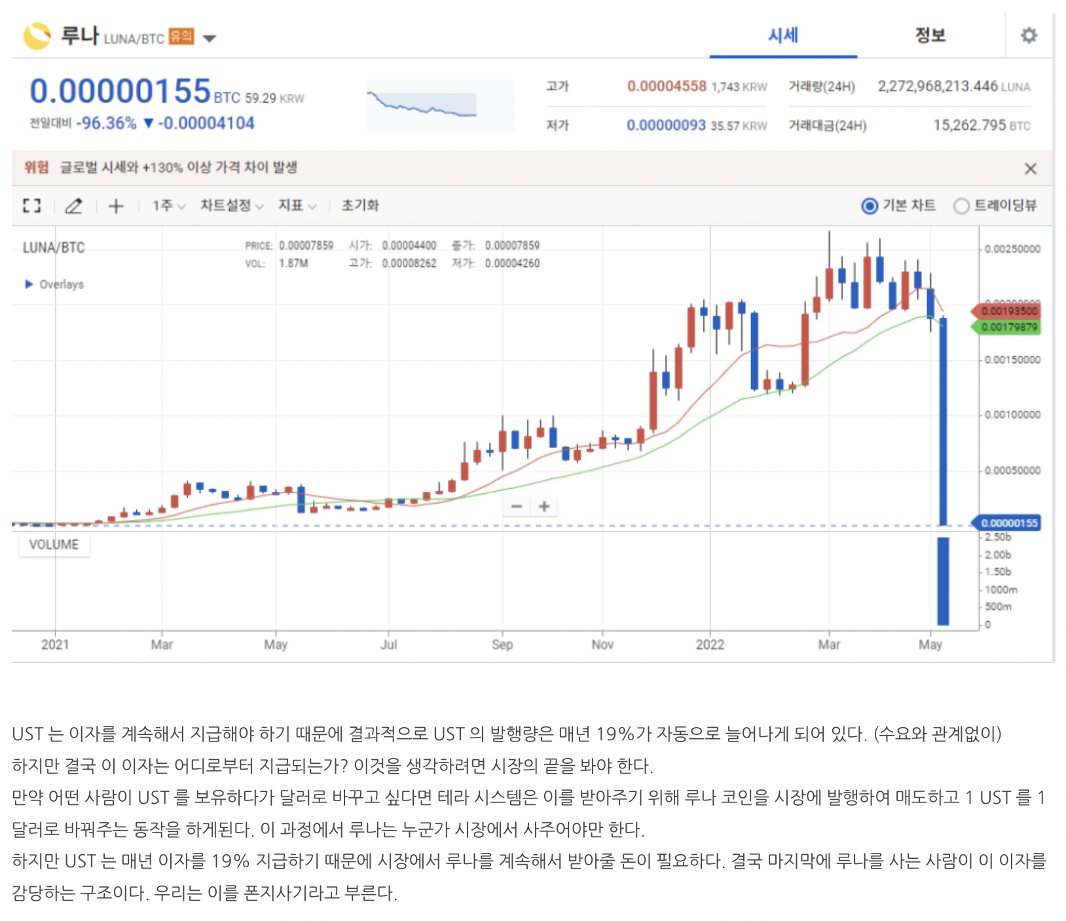Switch to the 시세 tab
The height and width of the screenshot is (921, 1066).
pyautogui.click(x=783, y=35)
